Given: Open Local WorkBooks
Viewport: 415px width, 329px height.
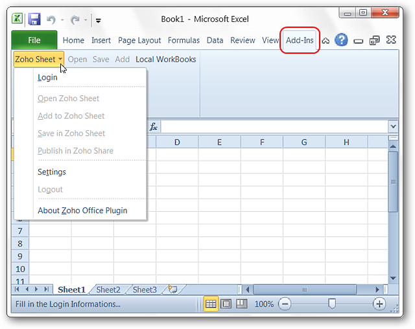Looking at the screenshot, I should point(166,60).
